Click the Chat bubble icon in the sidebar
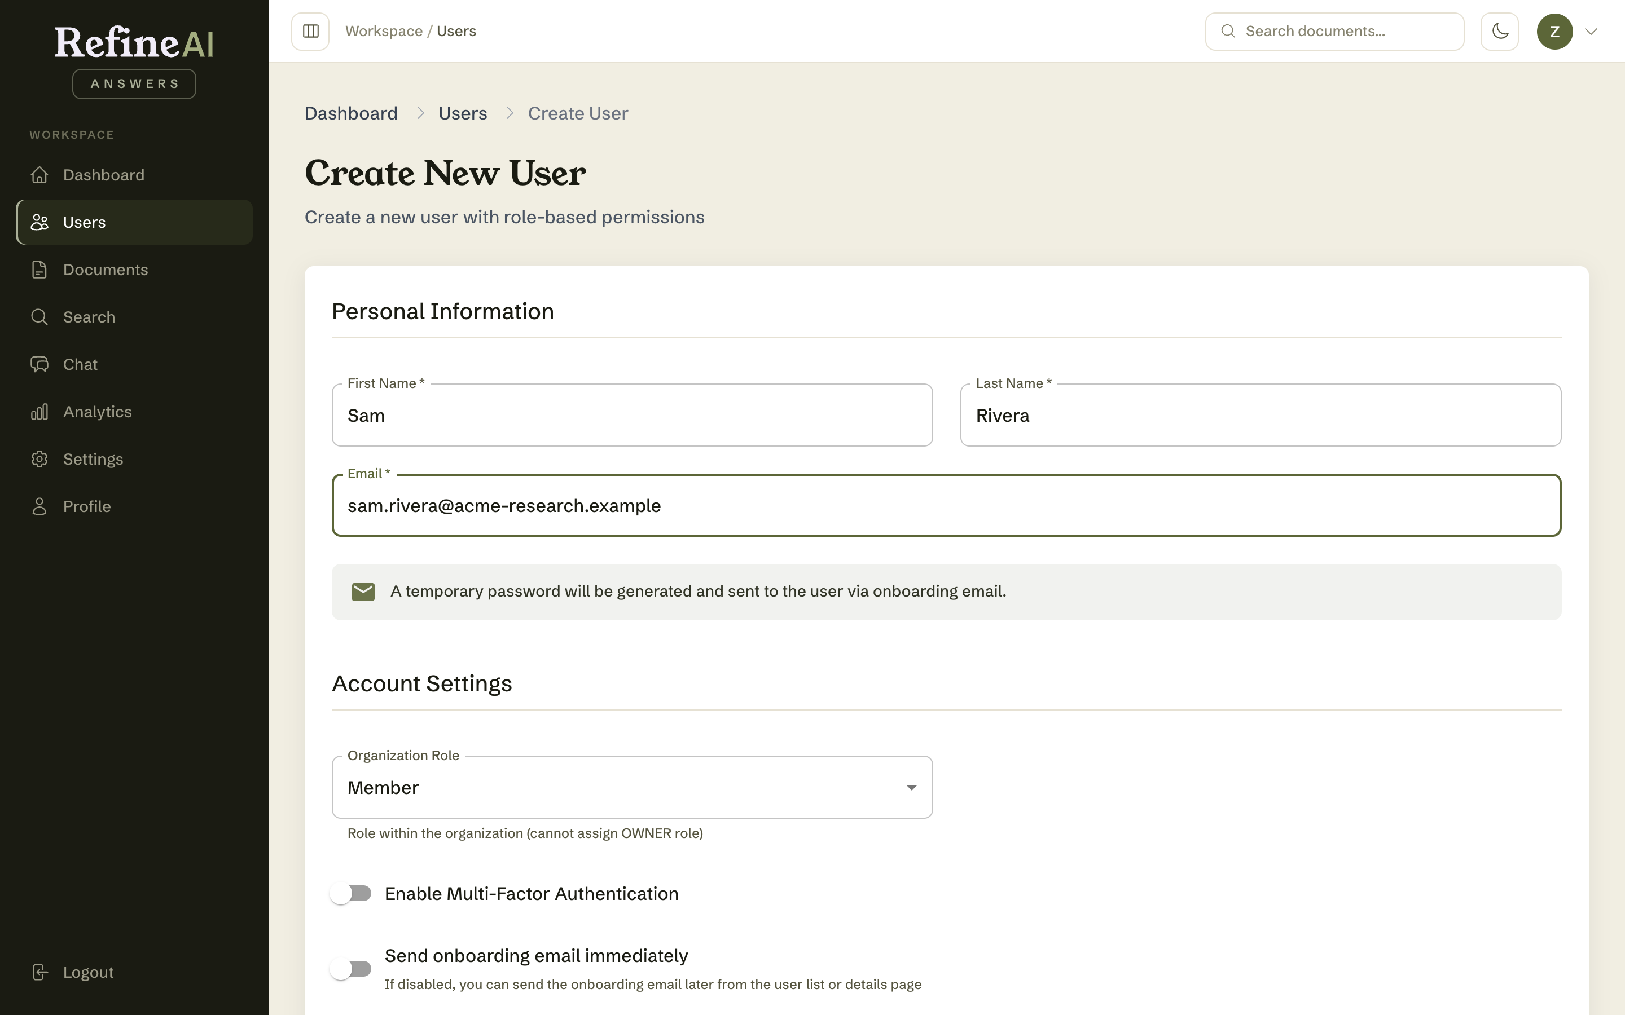This screenshot has width=1625, height=1015. coord(39,364)
